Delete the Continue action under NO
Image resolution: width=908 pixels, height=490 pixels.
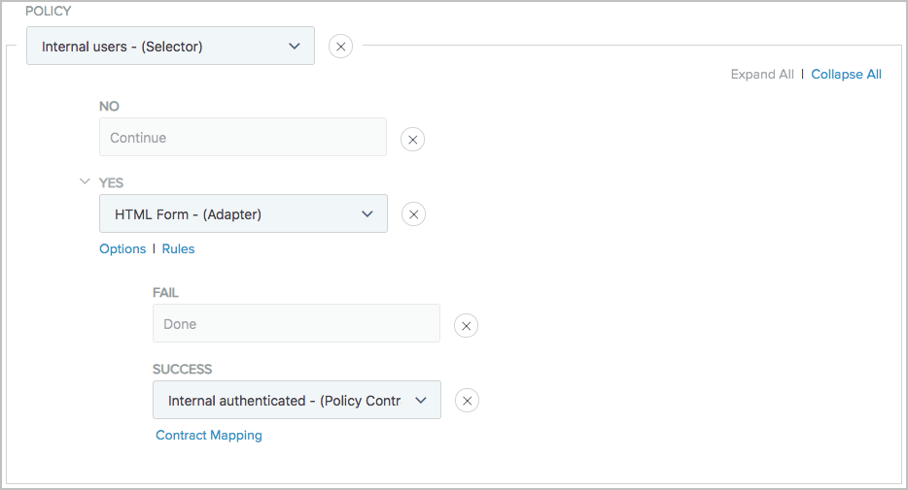tap(412, 140)
